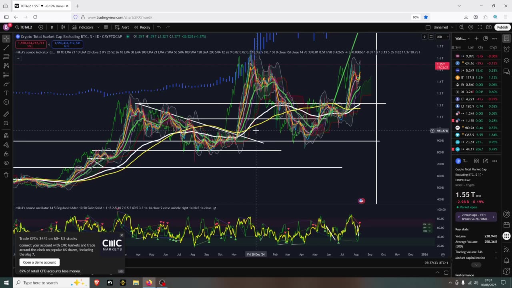The height and width of the screenshot is (288, 512).
Task: Redo the last chart action
Action: [x=168, y=27]
